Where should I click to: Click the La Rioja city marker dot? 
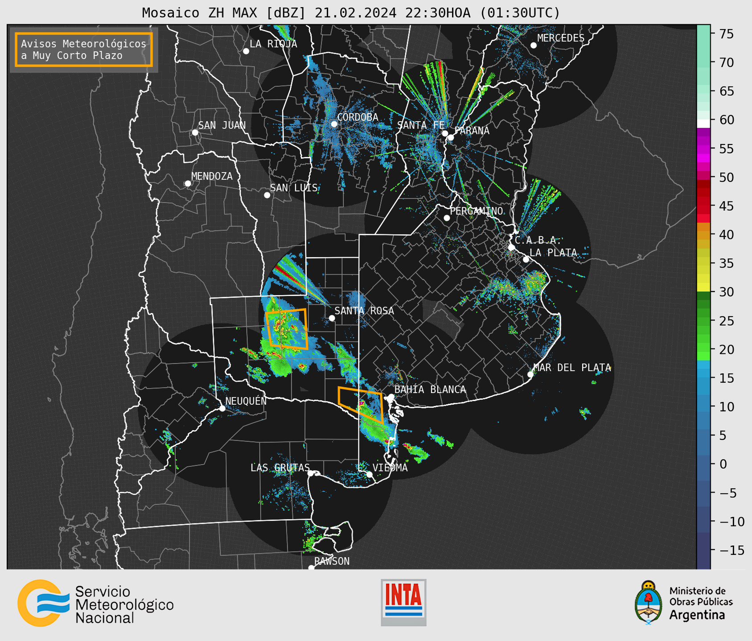[246, 51]
